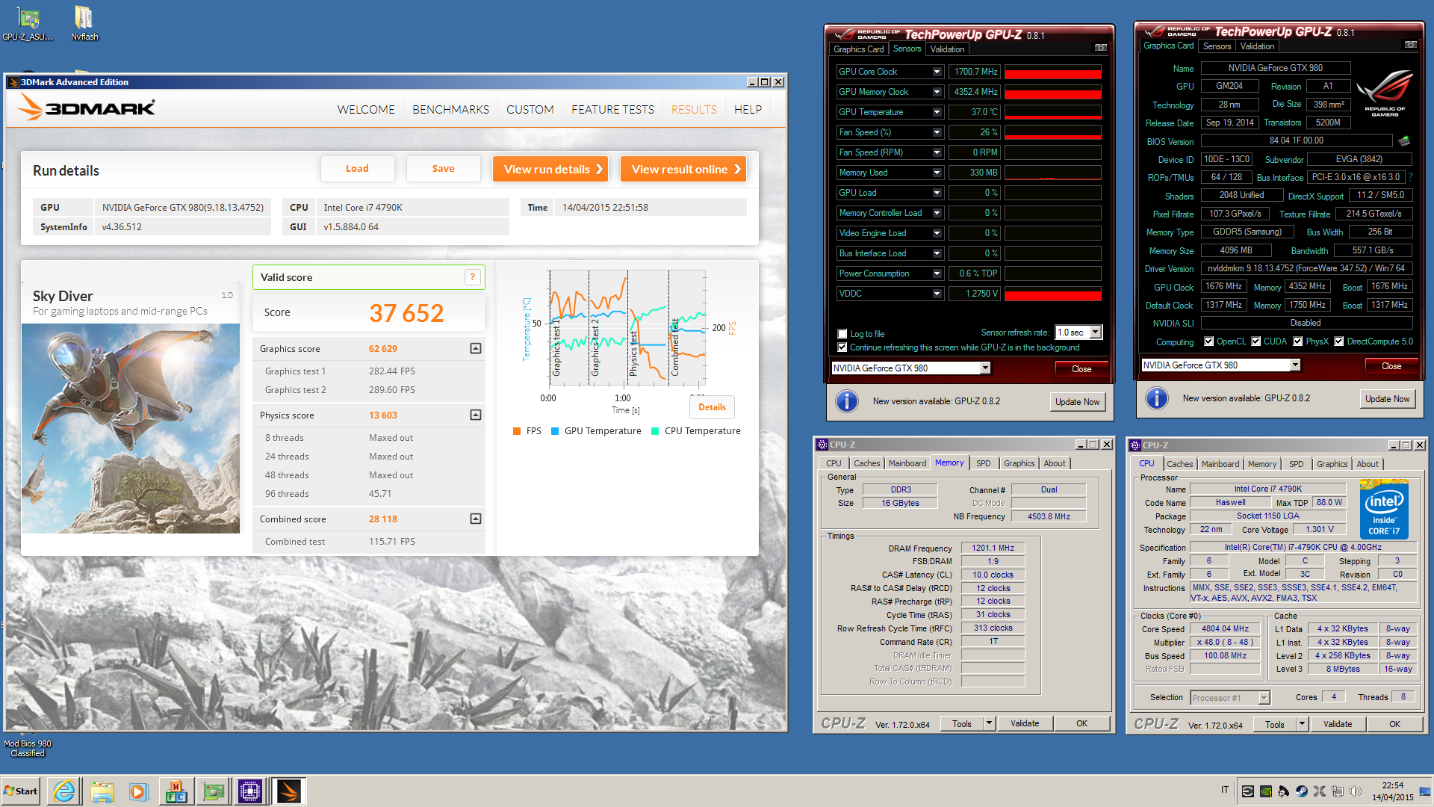The width and height of the screenshot is (1434, 807).
Task: Toggle PhysX computing checkbox
Action: point(1298,341)
